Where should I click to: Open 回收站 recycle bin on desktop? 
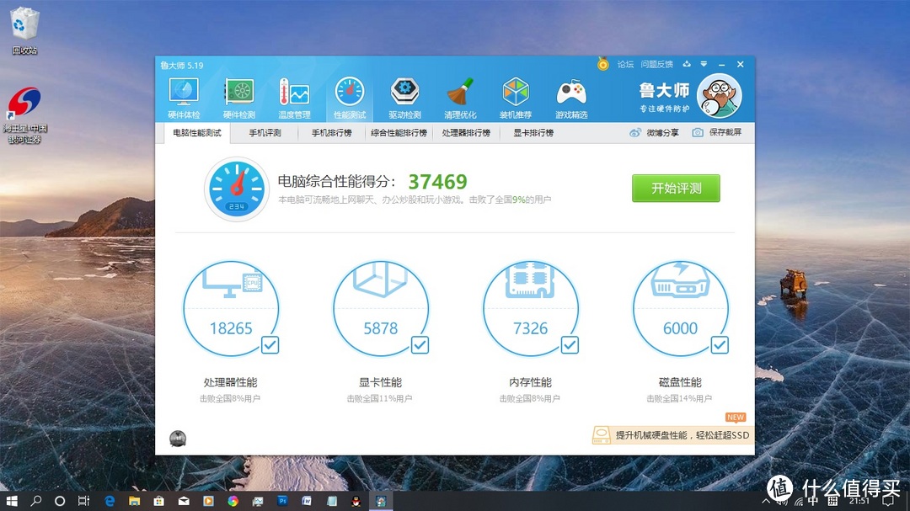24,30
